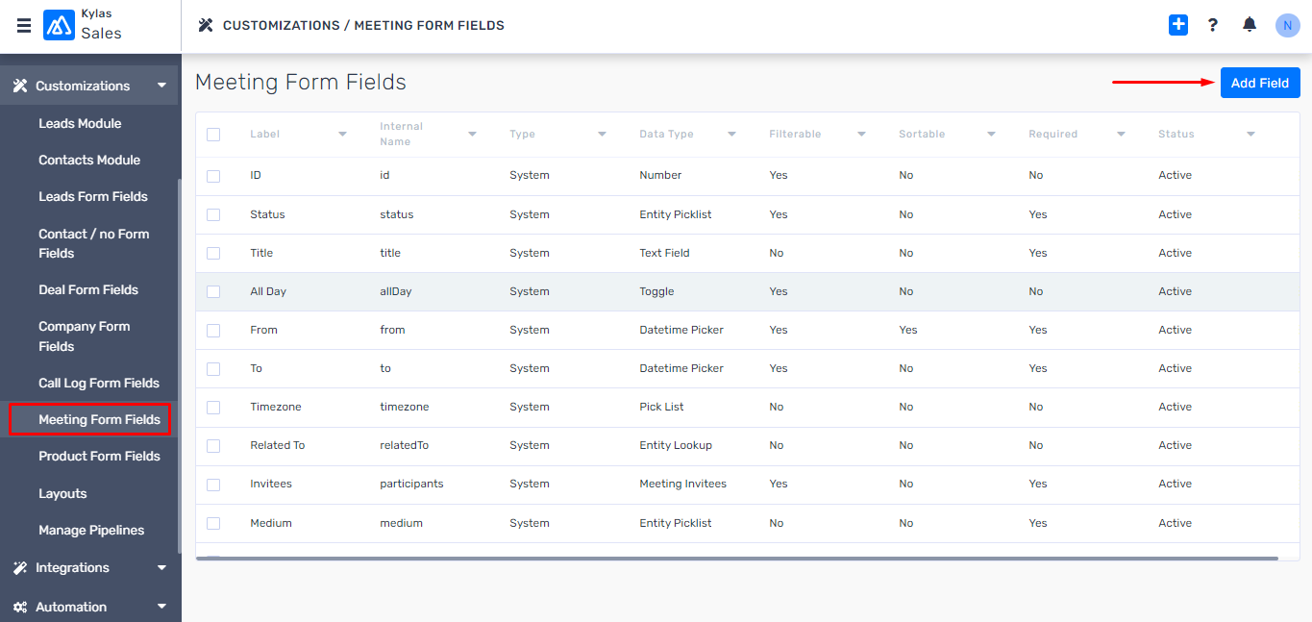The width and height of the screenshot is (1312, 622).
Task: Click the 'allDay' internal name cell
Action: click(396, 291)
